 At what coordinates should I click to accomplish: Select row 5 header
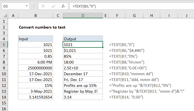[4, 45]
